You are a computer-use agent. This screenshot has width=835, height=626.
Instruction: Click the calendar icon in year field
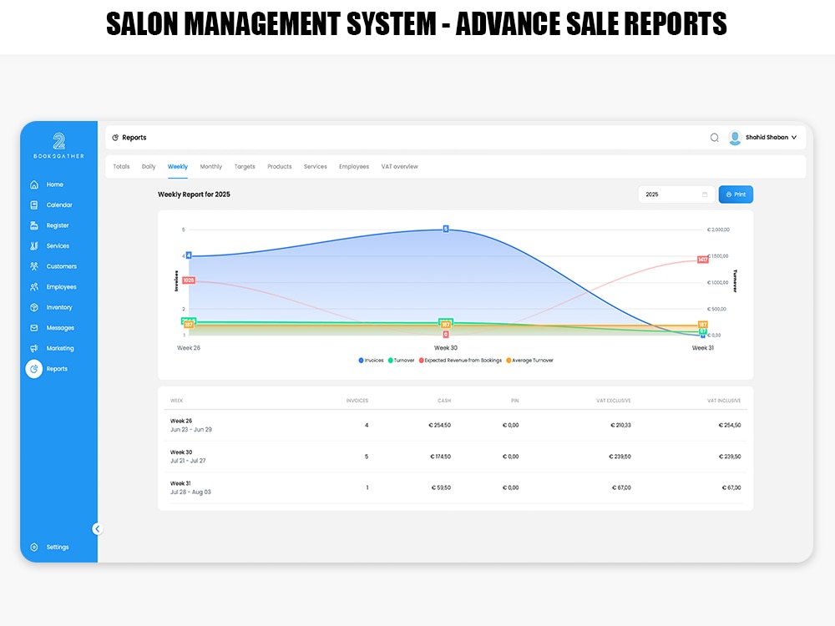click(x=705, y=194)
